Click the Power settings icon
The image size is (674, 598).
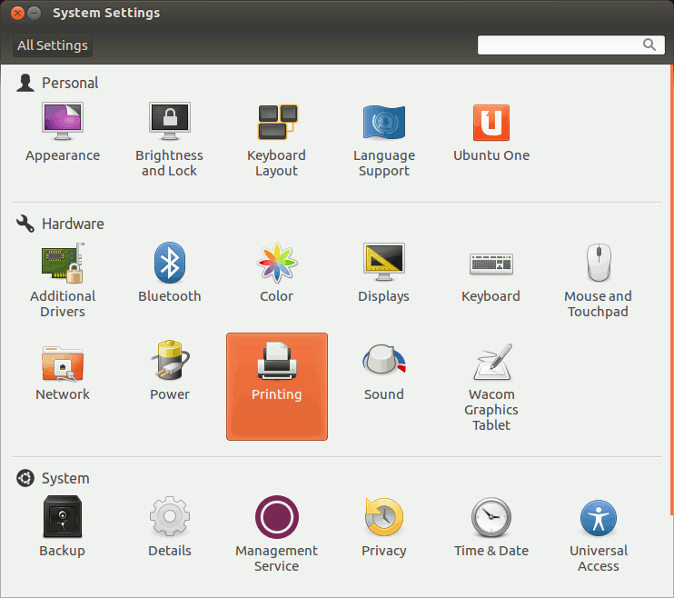click(x=169, y=363)
